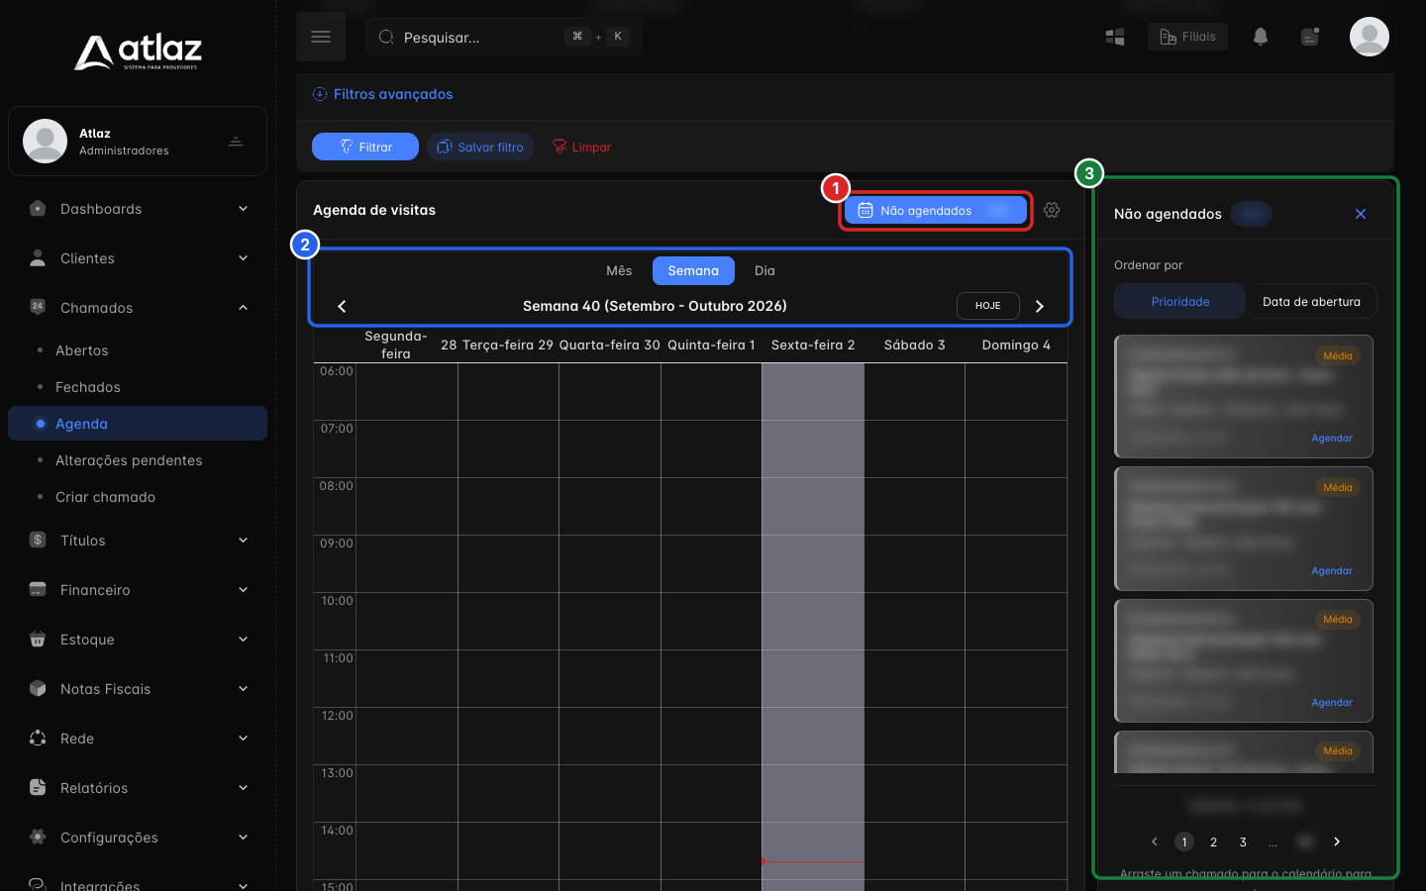Expand the Financeiro menu chevron
This screenshot has width=1426, height=891.
coord(244,590)
